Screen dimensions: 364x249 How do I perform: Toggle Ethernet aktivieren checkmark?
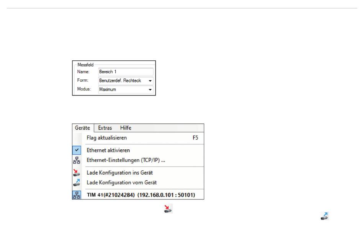(x=77, y=150)
